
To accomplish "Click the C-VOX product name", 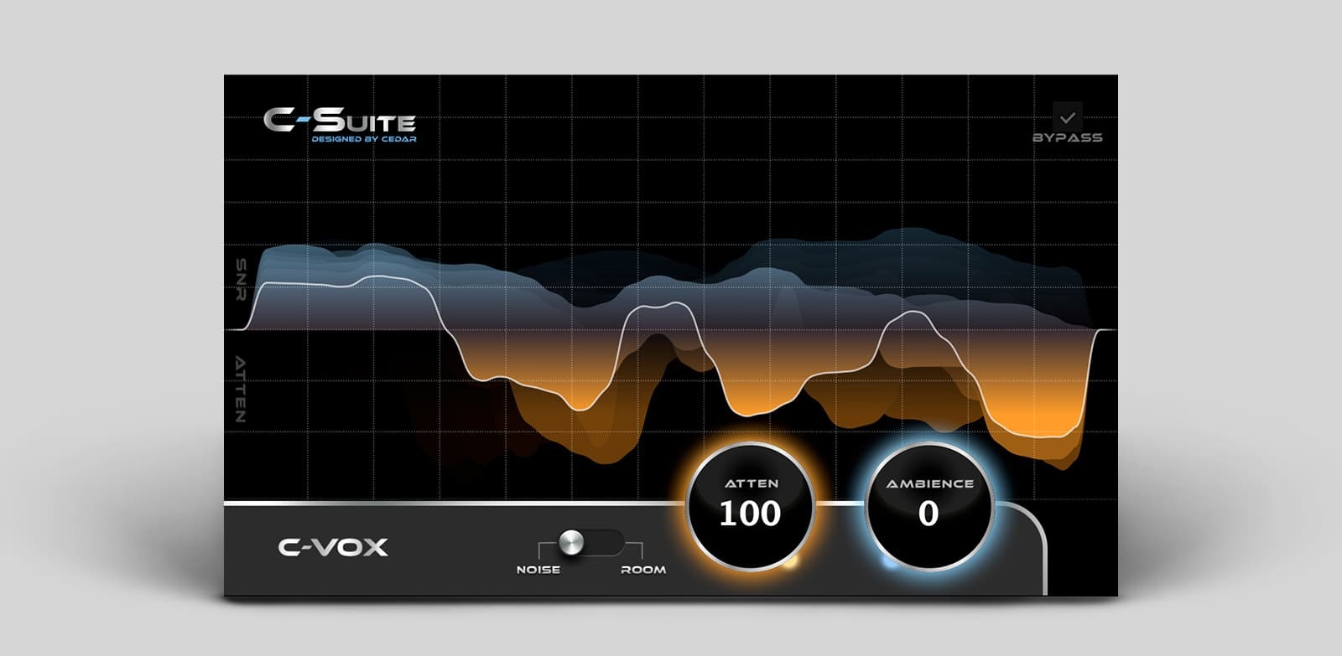I will click(x=333, y=547).
